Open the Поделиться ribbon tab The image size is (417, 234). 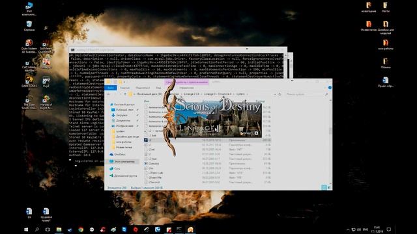click(143, 88)
